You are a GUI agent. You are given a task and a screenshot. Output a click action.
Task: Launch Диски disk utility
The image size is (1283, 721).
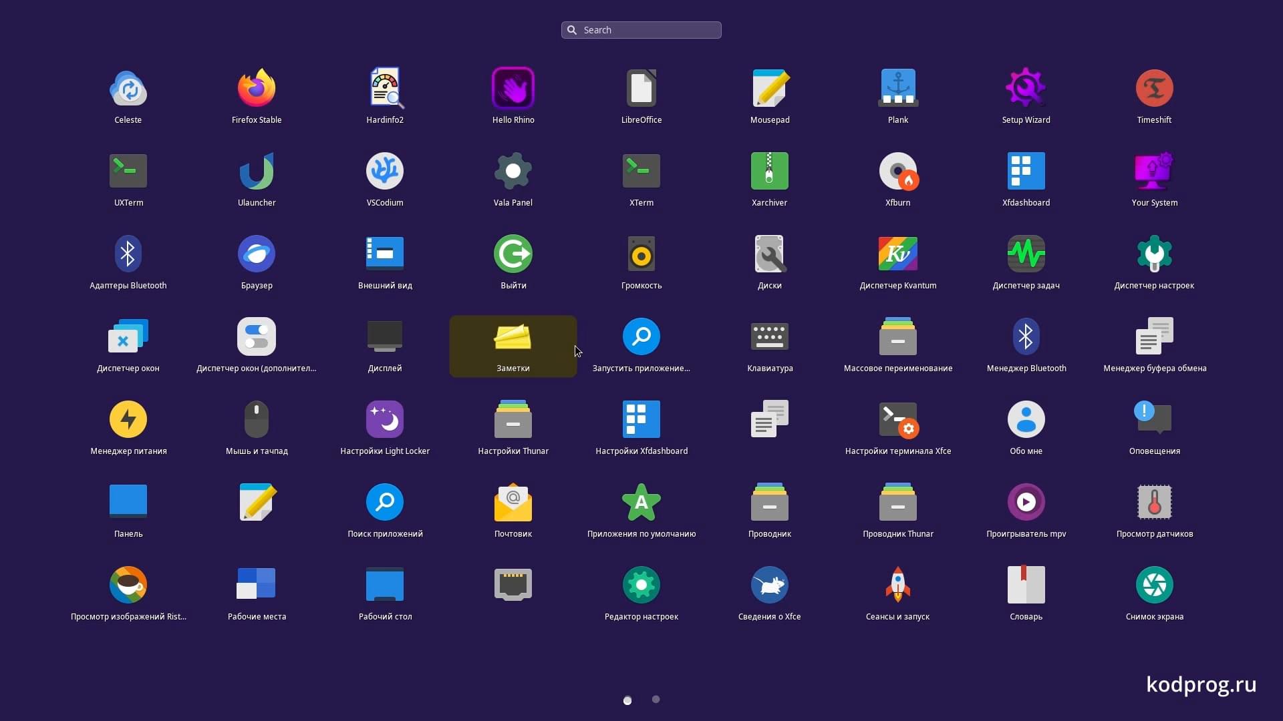tap(770, 254)
